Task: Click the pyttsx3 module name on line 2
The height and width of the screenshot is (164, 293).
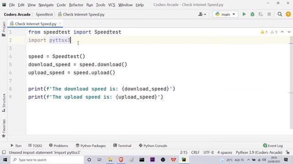Action: point(60,40)
